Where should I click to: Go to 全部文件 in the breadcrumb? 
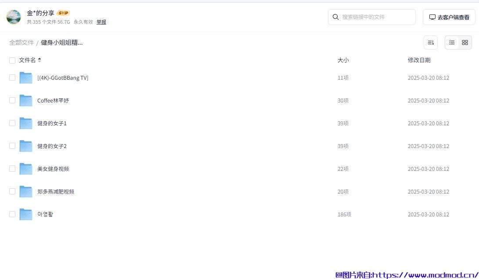(22, 43)
